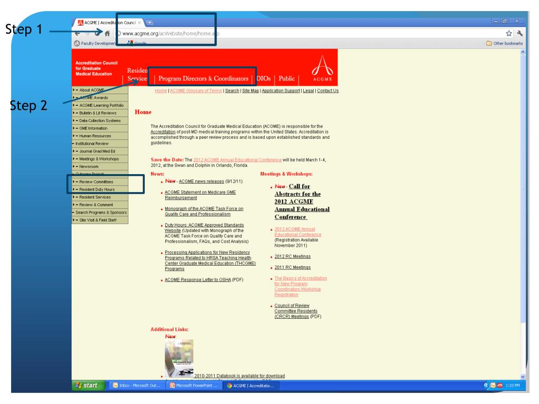Viewport: 539px width, 404px height.
Task: Open 2011 RC Meetings link
Action: pyautogui.click(x=293, y=267)
